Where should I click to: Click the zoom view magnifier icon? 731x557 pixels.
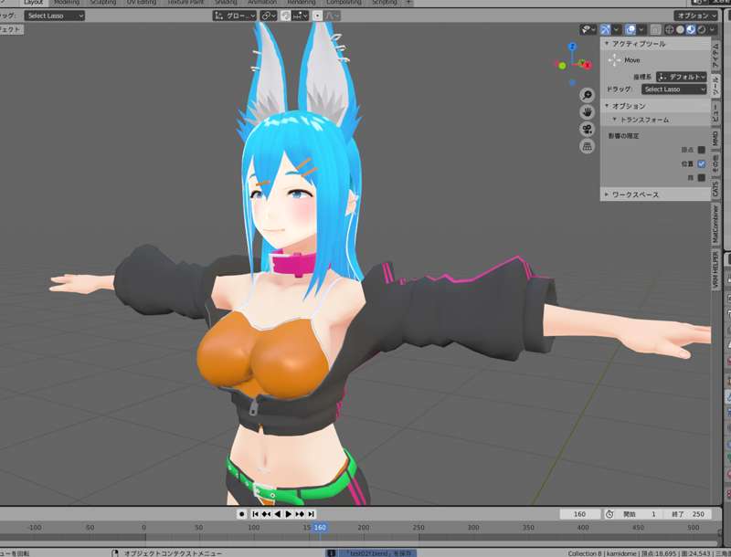[x=587, y=94]
